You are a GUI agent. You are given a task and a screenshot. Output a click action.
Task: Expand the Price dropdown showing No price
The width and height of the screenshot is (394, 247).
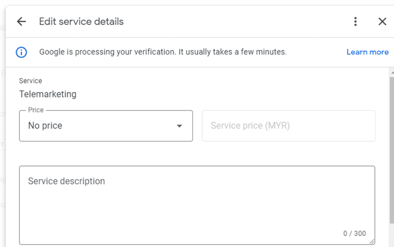(106, 126)
